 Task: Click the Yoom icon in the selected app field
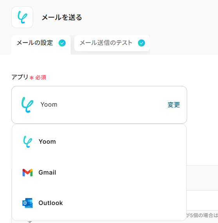click(x=27, y=105)
